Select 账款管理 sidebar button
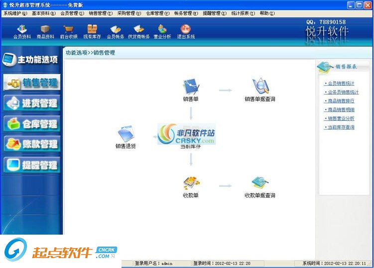This screenshot has height=268, width=374. [32, 144]
